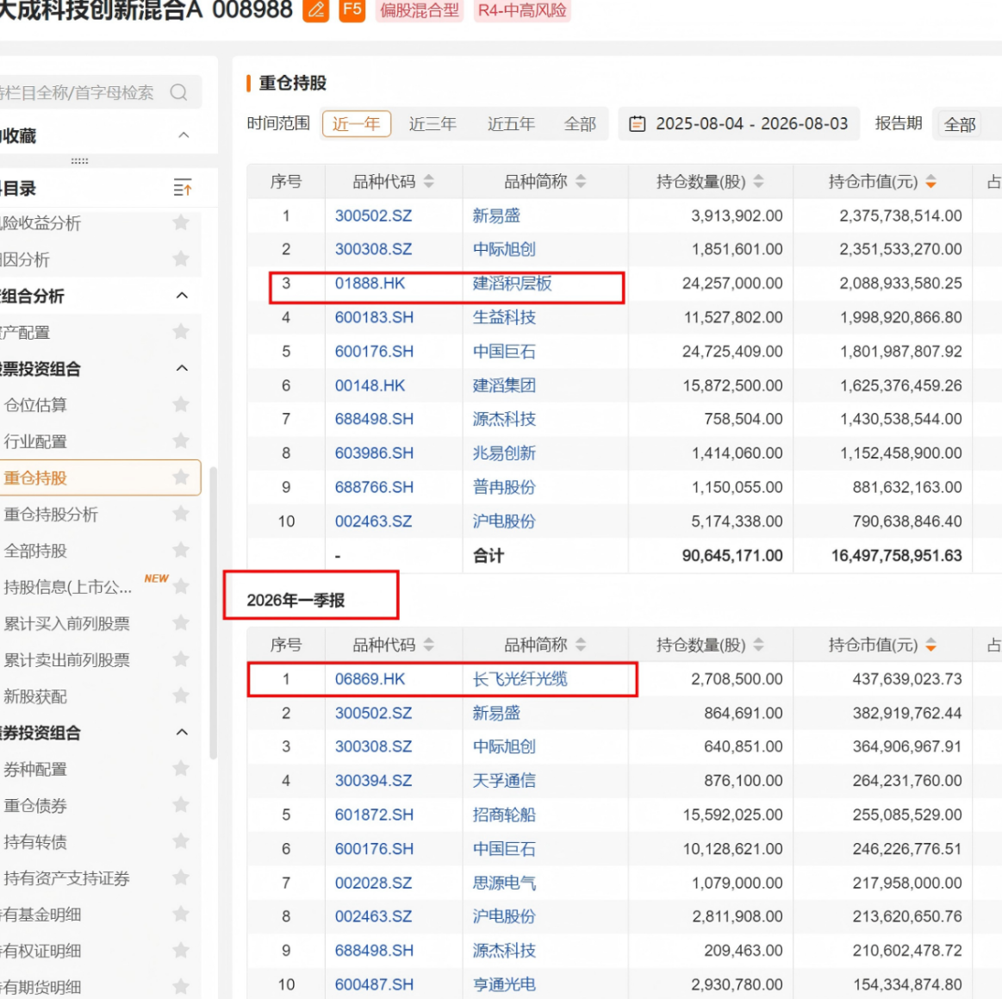Select the 近一年 time range tab
The height and width of the screenshot is (999, 1002).
pos(357,123)
